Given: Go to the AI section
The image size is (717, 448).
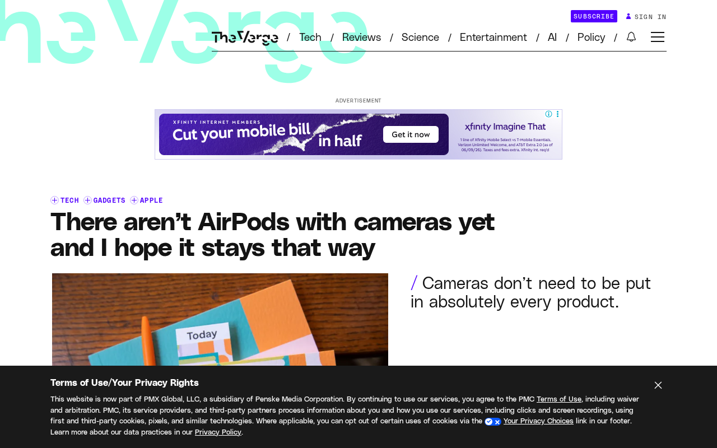Looking at the screenshot, I should 552,38.
